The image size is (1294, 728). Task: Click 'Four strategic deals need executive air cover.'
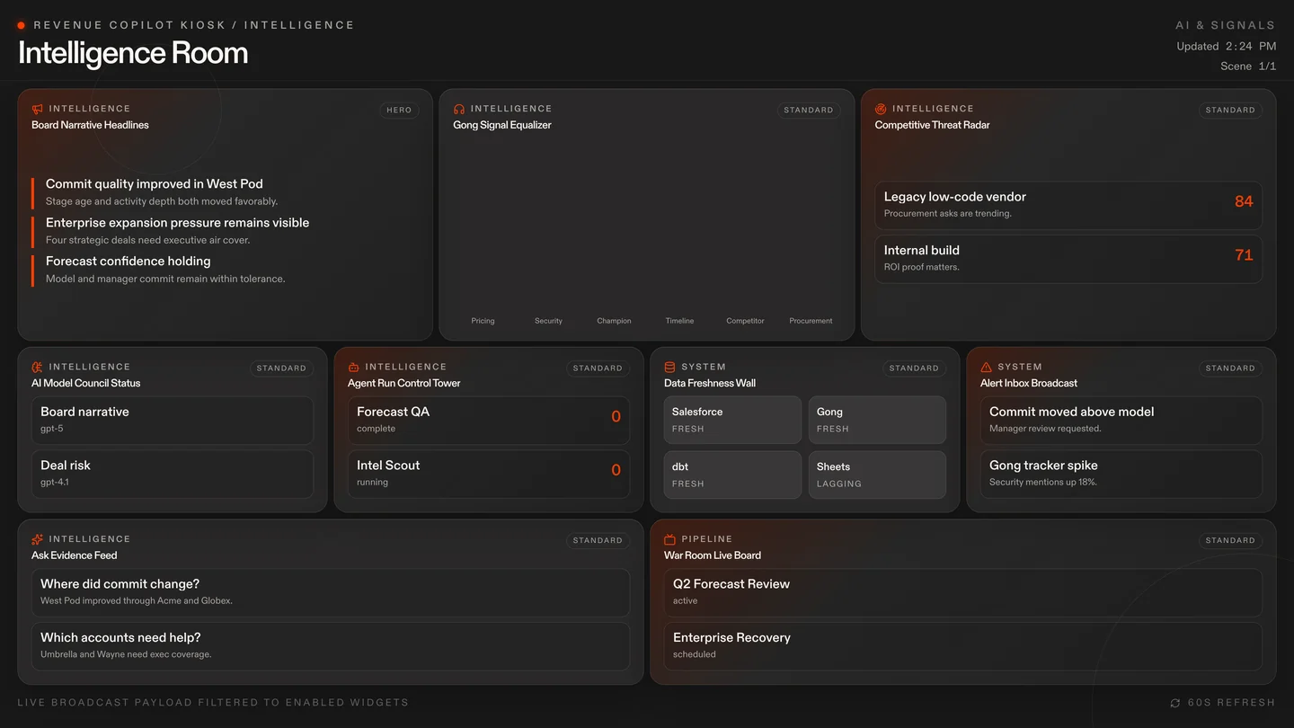[148, 240]
